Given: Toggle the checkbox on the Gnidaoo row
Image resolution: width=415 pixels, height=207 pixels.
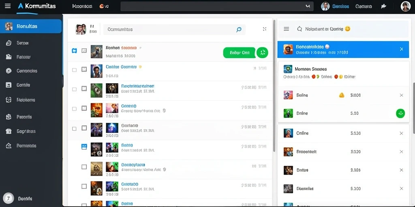Looking at the screenshot, I should 84,186.
